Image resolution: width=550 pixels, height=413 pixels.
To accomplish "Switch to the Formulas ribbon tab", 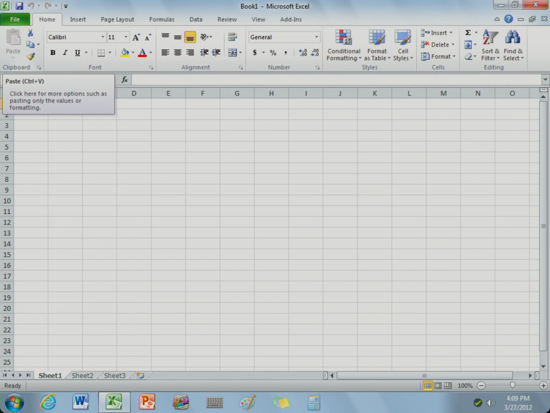I will (x=162, y=20).
